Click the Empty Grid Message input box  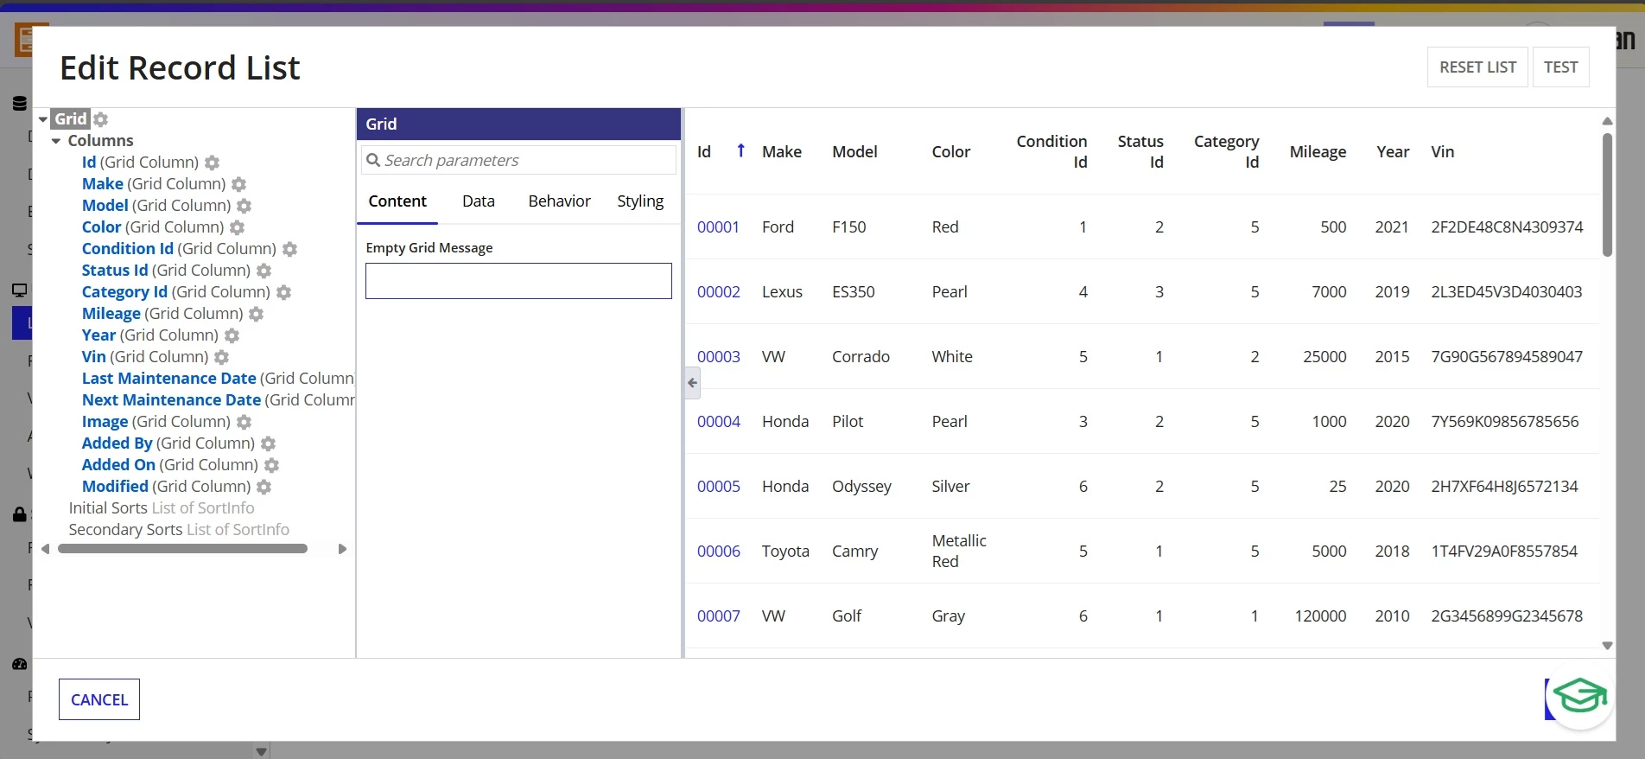pos(518,281)
